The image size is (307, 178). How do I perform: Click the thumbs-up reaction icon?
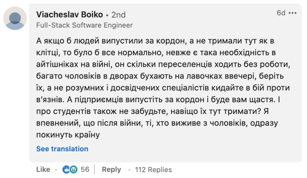[66, 170]
